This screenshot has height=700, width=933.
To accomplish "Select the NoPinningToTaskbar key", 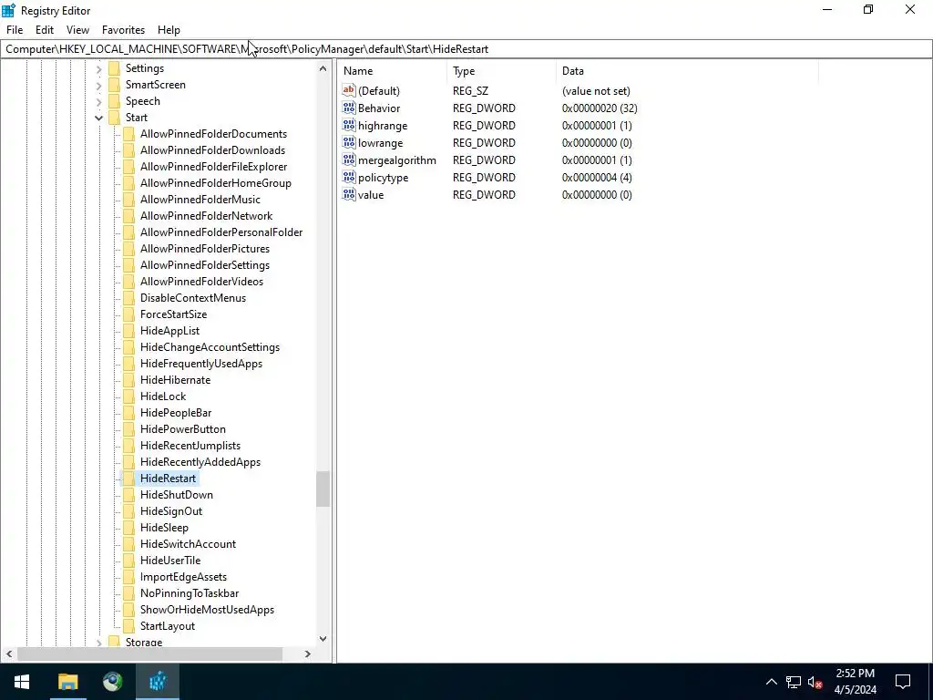I will coord(190,592).
